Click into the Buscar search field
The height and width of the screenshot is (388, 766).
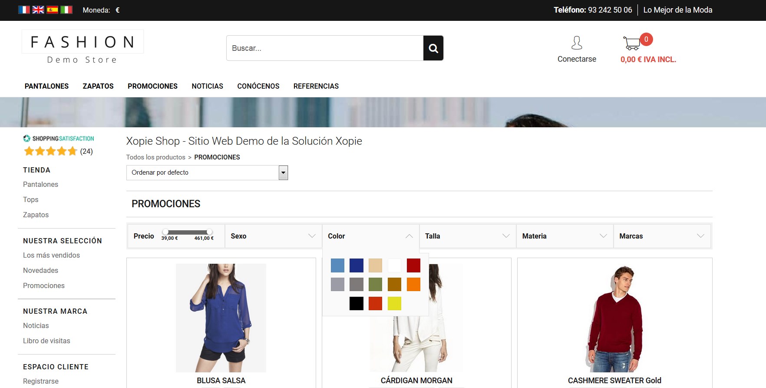324,48
